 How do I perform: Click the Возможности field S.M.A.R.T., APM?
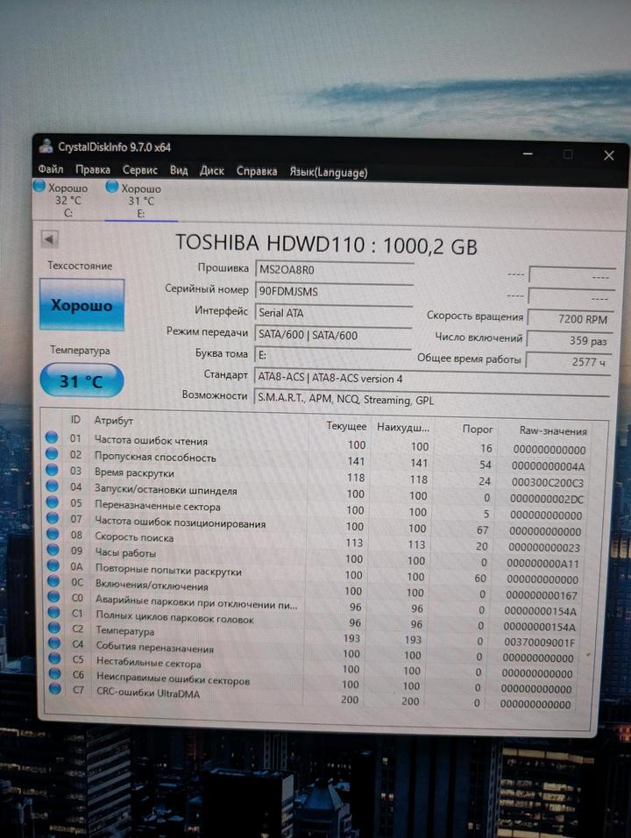[432, 400]
